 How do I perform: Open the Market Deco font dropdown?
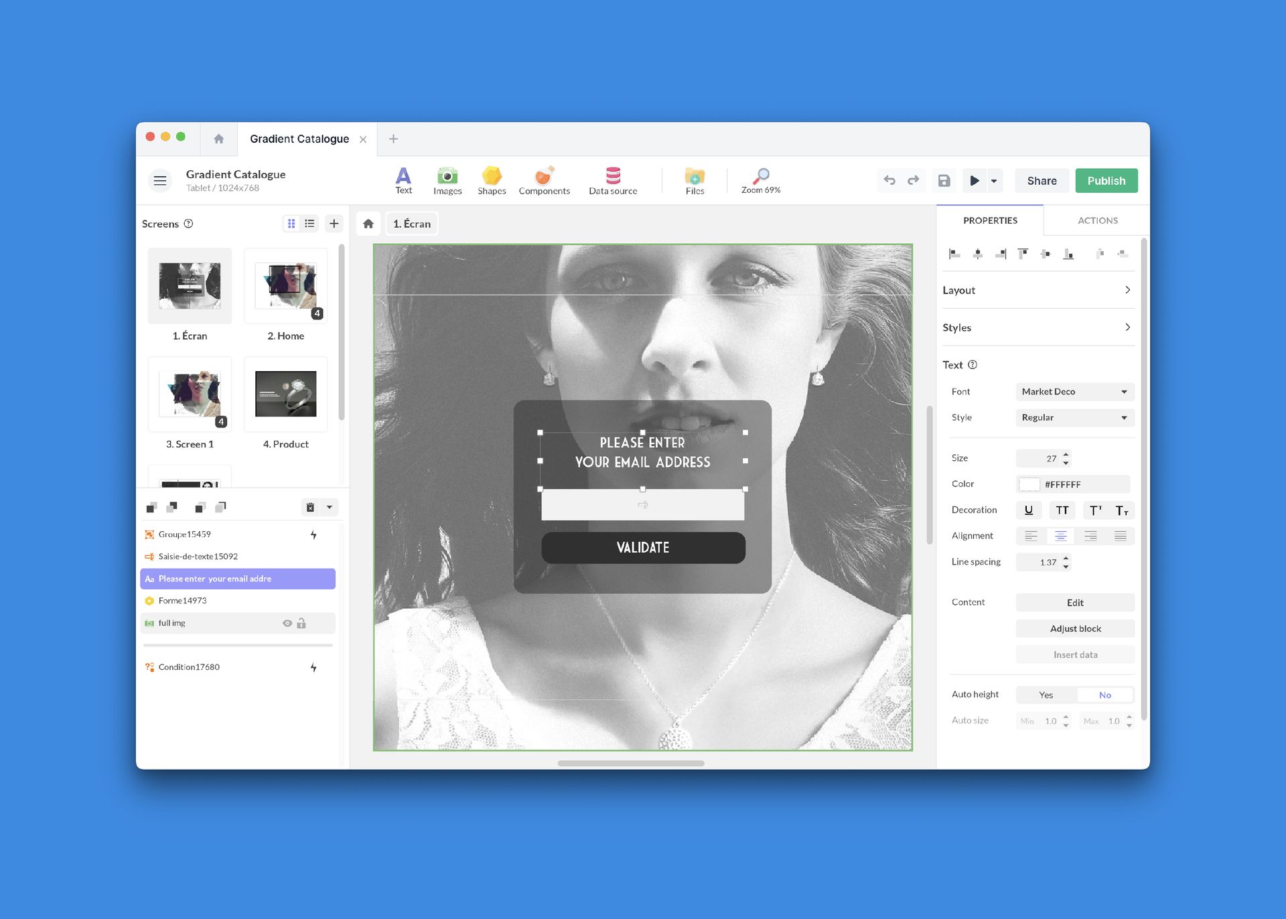(1074, 392)
